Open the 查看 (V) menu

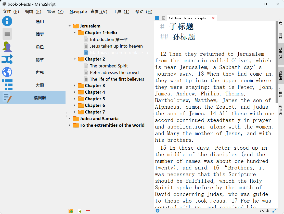point(99,11)
